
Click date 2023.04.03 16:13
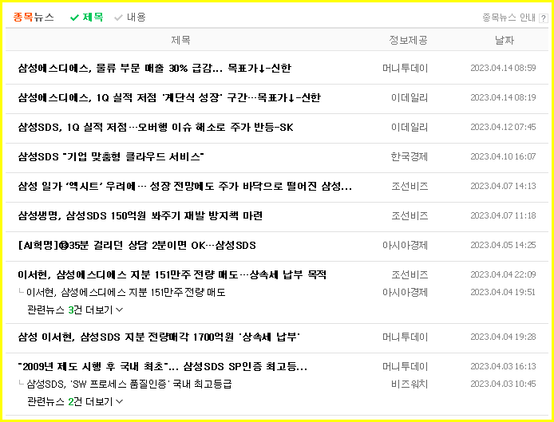point(503,366)
